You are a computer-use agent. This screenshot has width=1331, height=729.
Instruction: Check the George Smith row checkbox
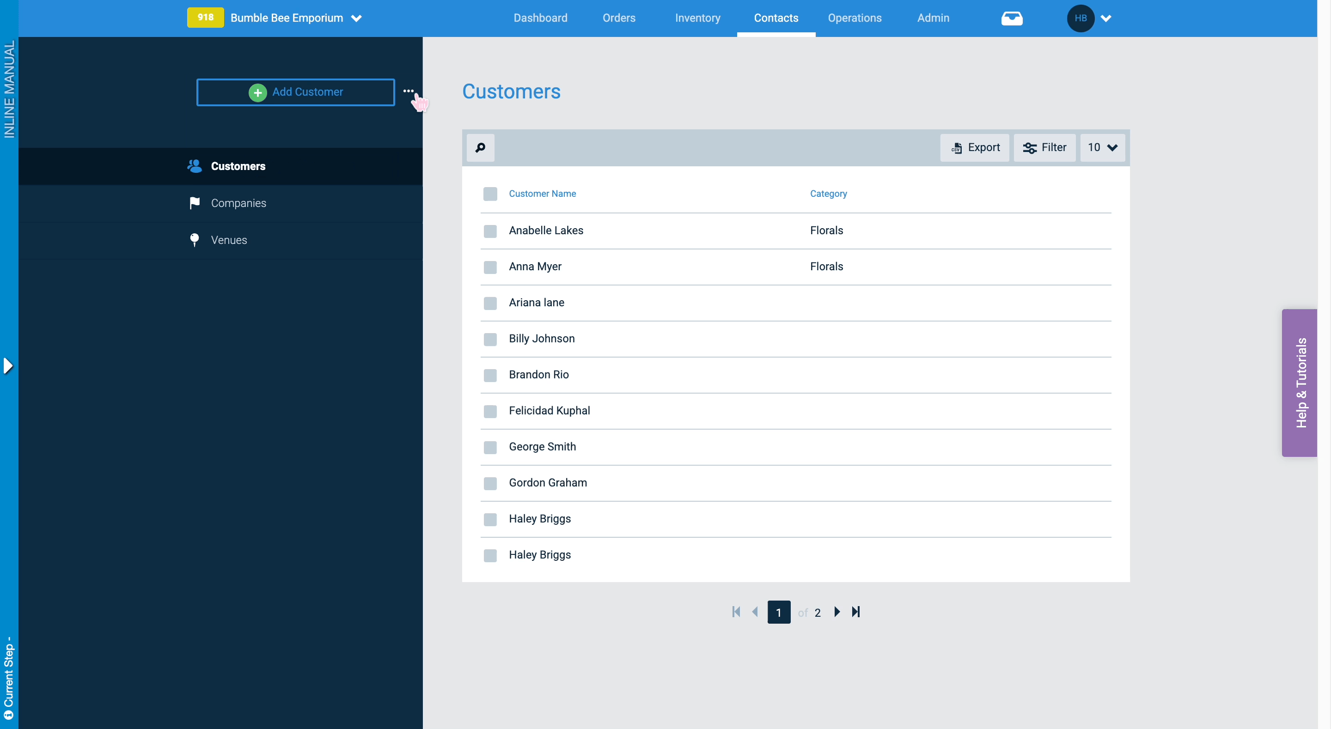point(490,447)
